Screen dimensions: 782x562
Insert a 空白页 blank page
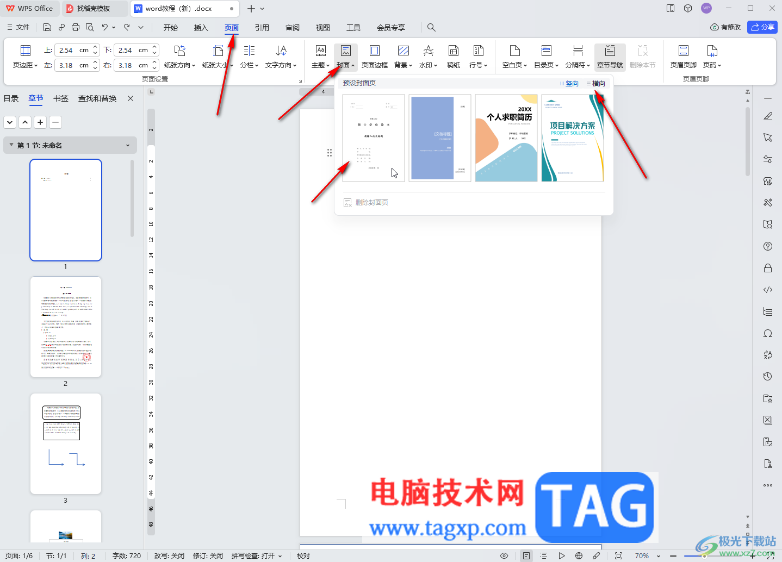514,57
